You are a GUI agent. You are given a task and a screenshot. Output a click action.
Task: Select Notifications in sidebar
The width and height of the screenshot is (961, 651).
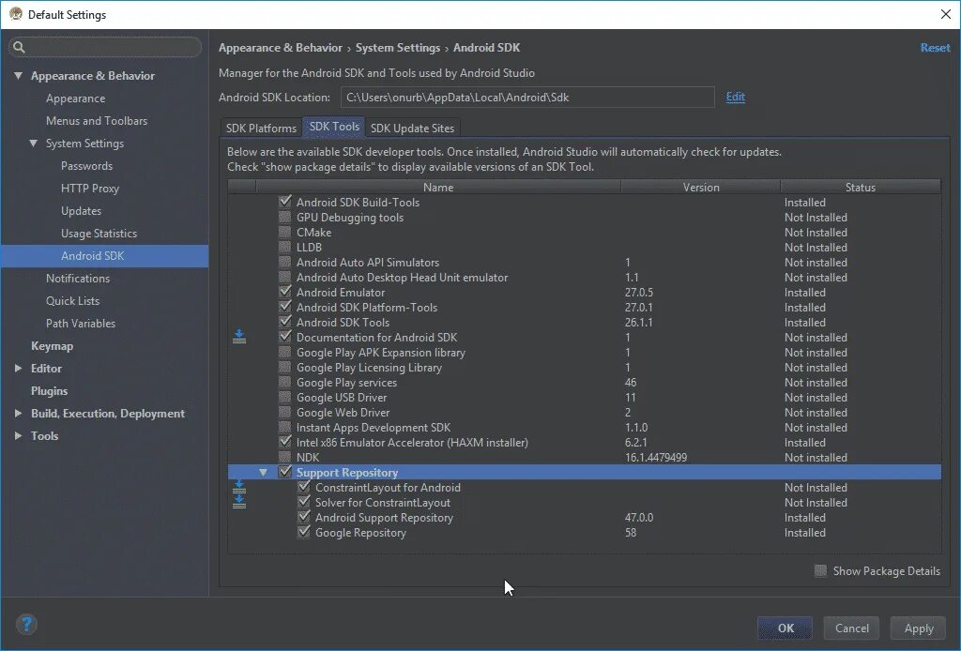coord(78,278)
